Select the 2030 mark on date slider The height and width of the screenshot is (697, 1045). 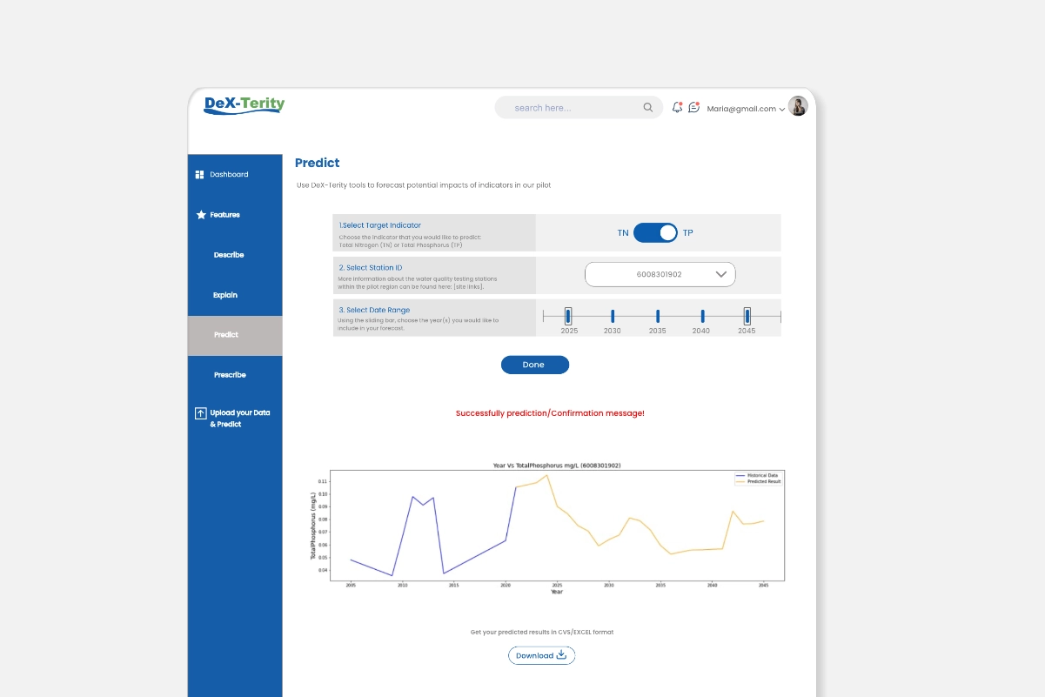click(x=613, y=316)
